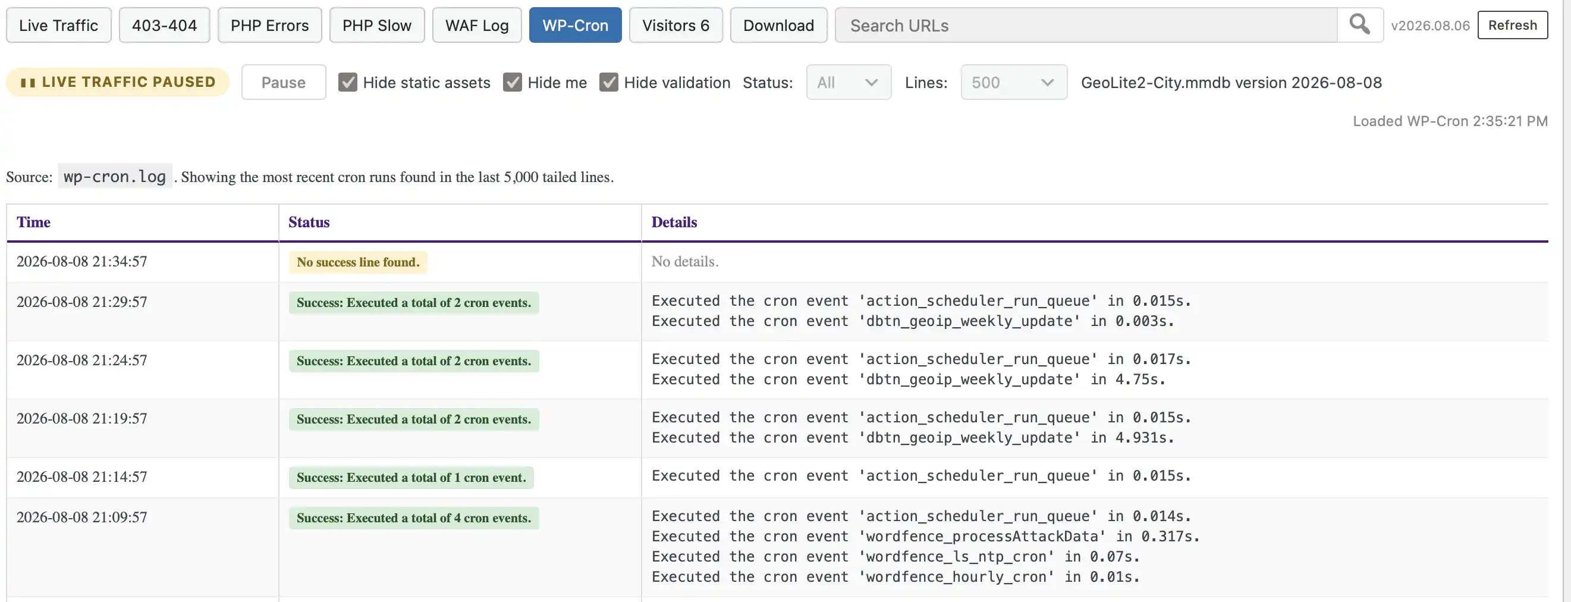Open the Visitors 6 tab
The width and height of the screenshot is (1571, 602).
point(675,25)
